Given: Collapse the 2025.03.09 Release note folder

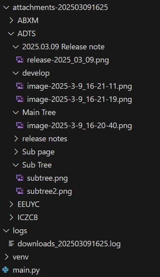Looking at the screenshot, I should click(16, 47).
